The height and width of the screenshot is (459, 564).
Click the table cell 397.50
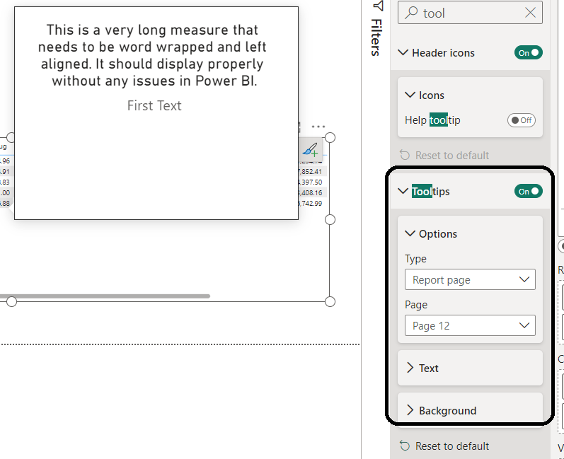310,182
